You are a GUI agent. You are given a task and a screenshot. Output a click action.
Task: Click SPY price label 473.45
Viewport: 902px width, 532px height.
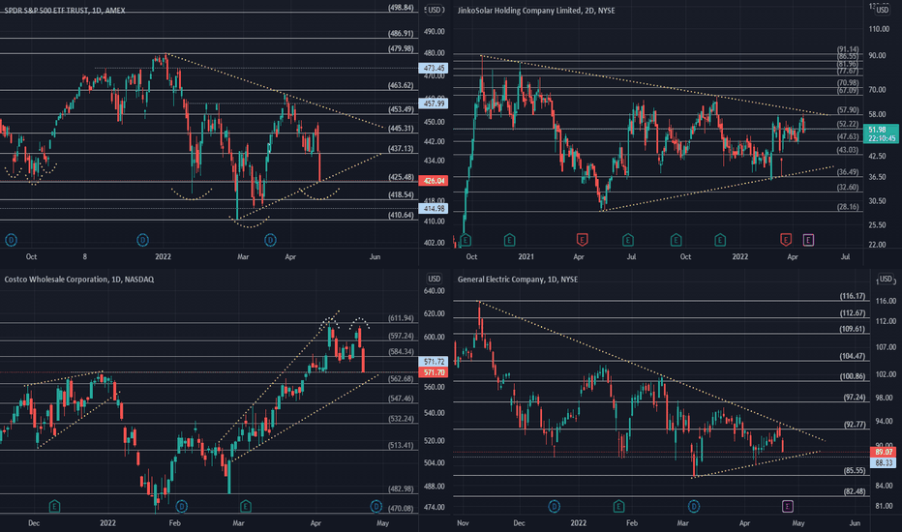[x=434, y=68]
